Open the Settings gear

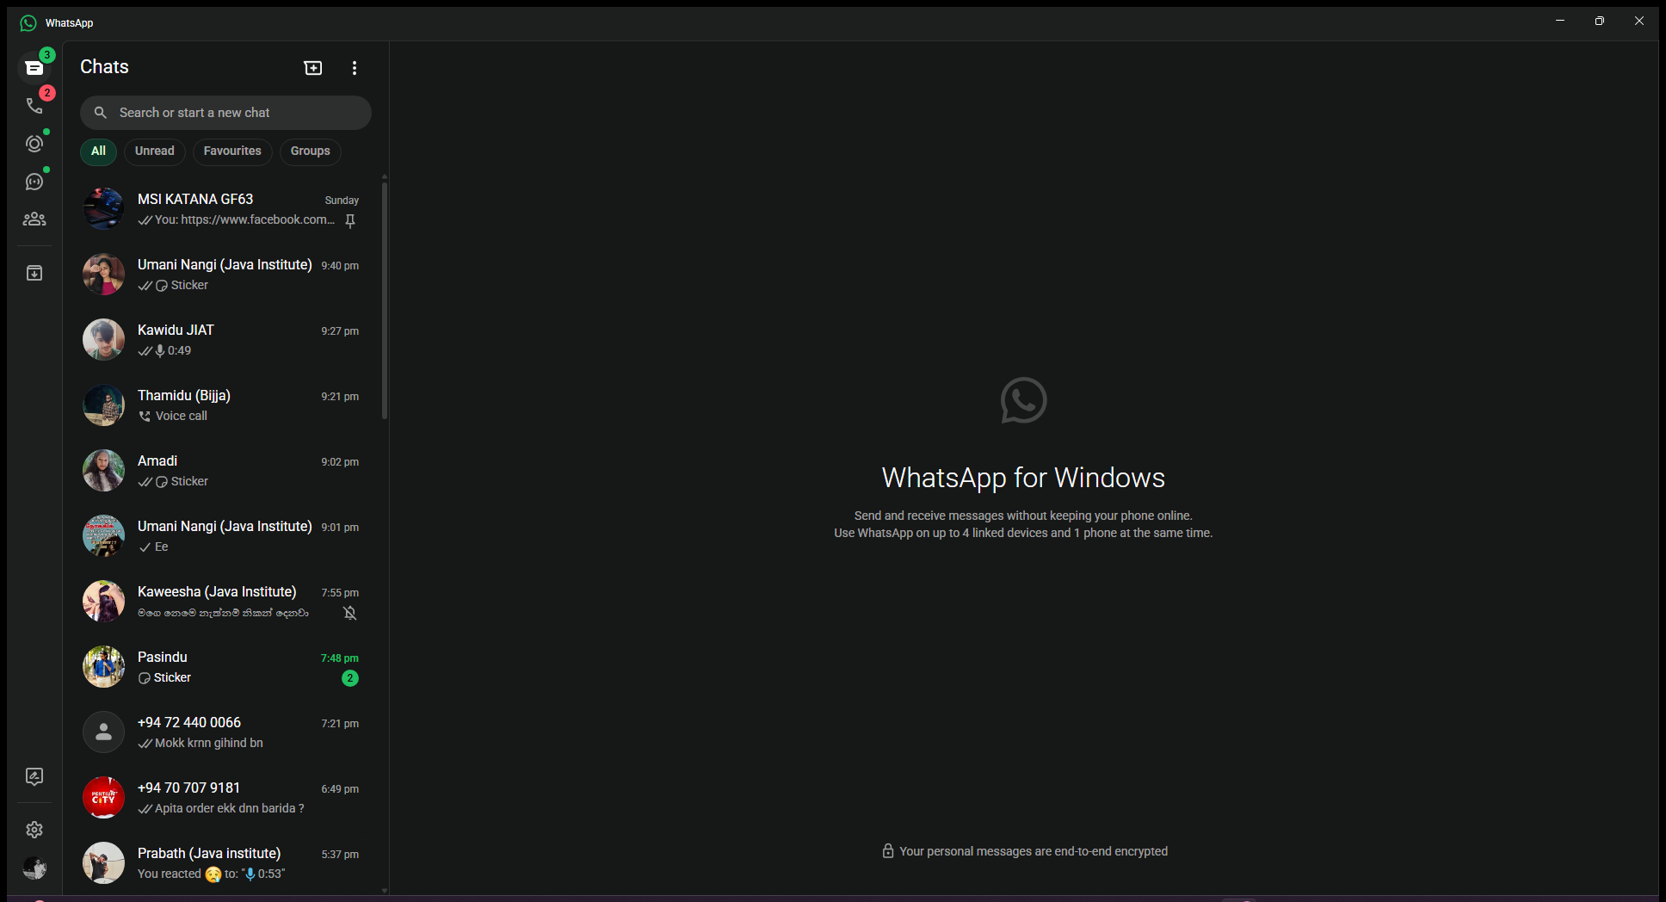(x=34, y=830)
